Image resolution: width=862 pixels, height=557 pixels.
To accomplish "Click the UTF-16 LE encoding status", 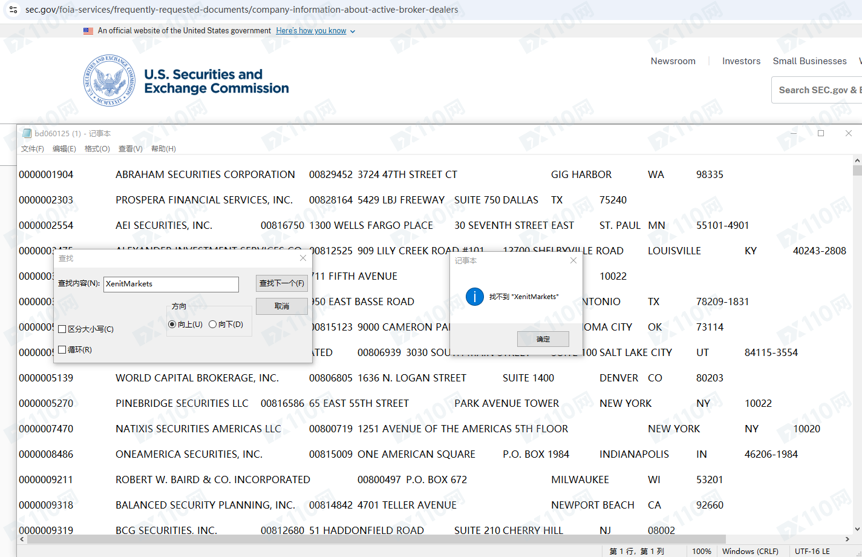I will tap(812, 551).
